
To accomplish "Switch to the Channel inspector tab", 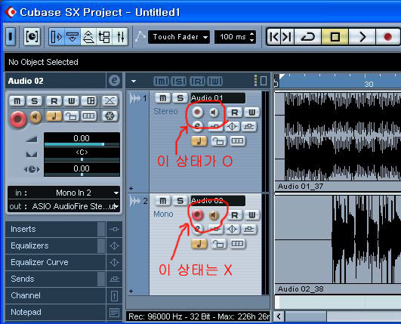I will coord(55,295).
